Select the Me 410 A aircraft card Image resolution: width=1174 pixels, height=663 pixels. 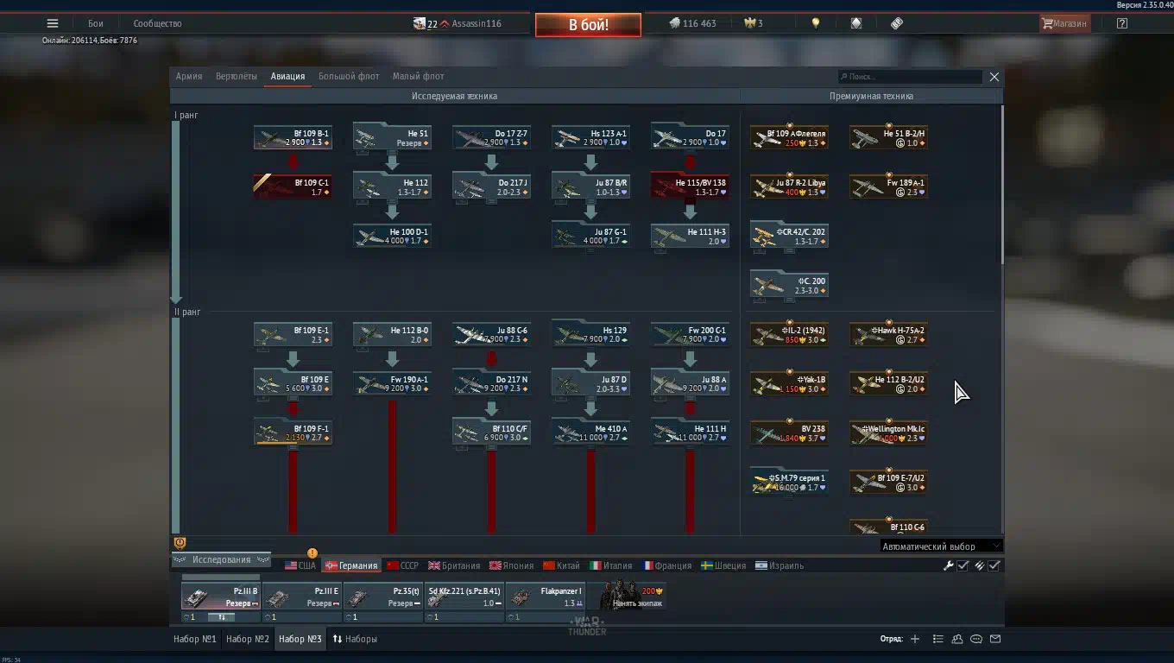click(x=590, y=433)
